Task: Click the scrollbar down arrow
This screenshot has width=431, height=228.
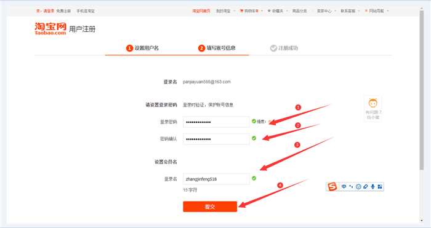Action: coord(422,221)
